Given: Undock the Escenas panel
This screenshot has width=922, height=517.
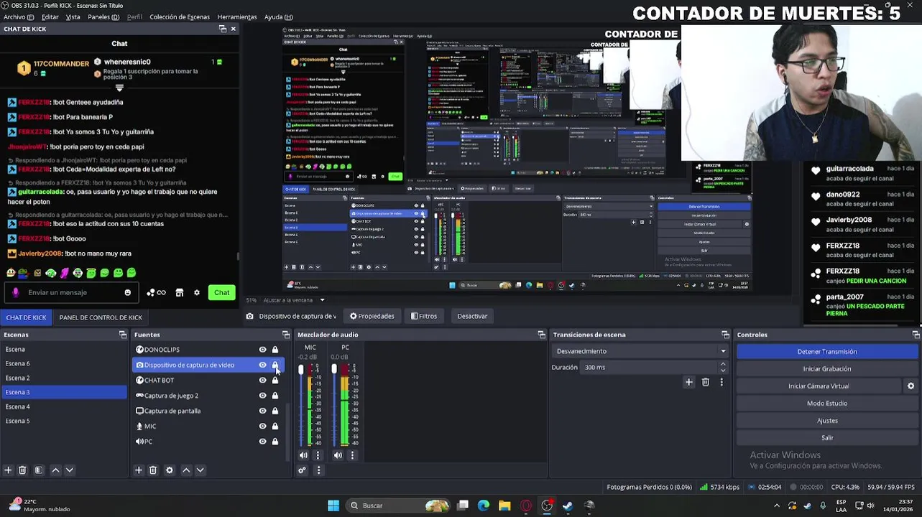Looking at the screenshot, I should [123, 335].
